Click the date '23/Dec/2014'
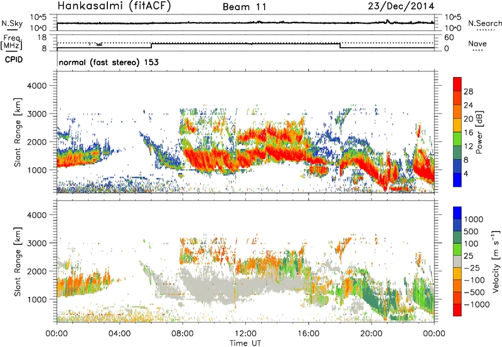 401,6
